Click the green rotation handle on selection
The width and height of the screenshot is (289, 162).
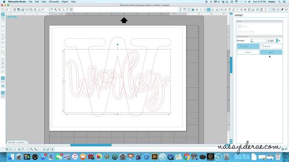117,45
